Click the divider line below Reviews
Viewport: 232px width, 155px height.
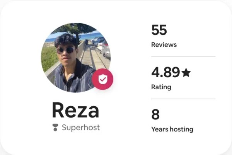point(183,57)
